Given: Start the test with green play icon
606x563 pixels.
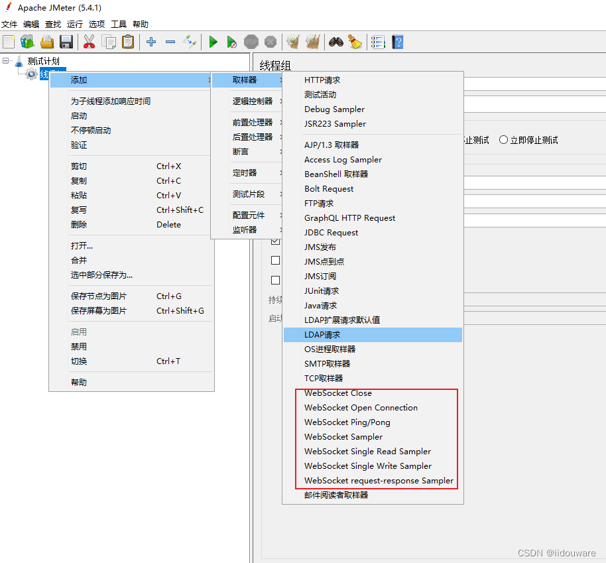Looking at the screenshot, I should 213,42.
